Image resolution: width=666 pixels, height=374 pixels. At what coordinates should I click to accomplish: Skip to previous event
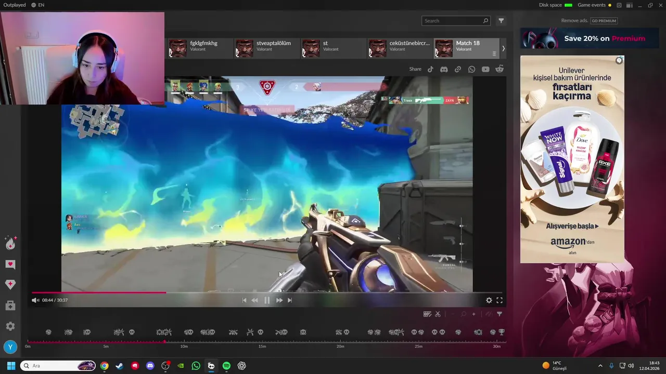coord(244,300)
